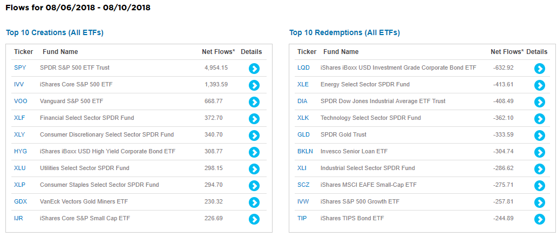The width and height of the screenshot is (557, 237).
Task: Click net flow value 1,393.59
Action: 216,84
